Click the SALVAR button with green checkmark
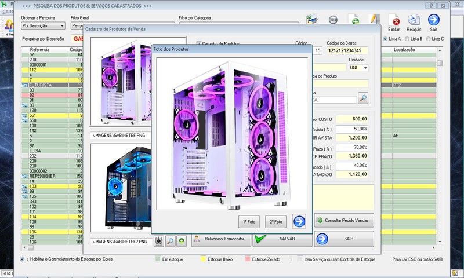The image size is (464, 278). (282, 239)
